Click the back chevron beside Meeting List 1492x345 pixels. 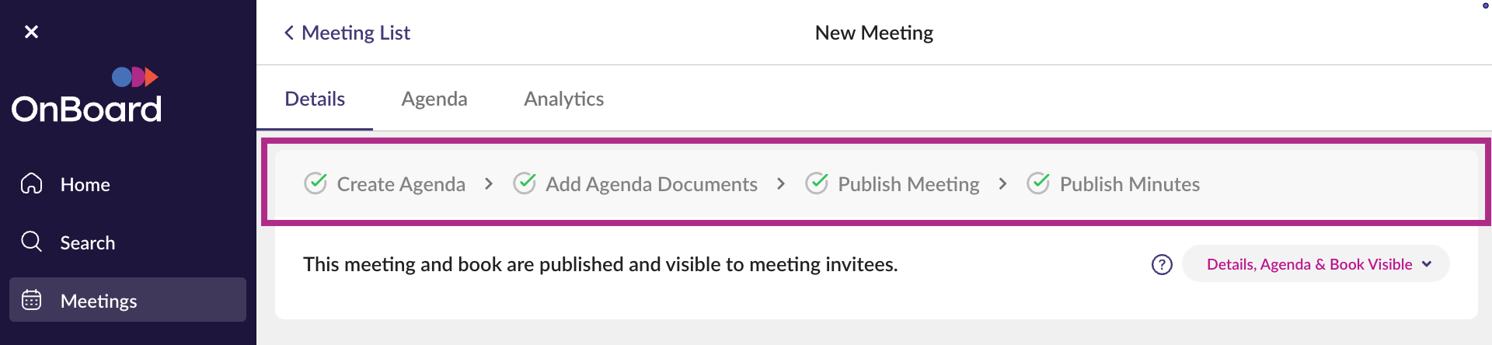point(289,33)
